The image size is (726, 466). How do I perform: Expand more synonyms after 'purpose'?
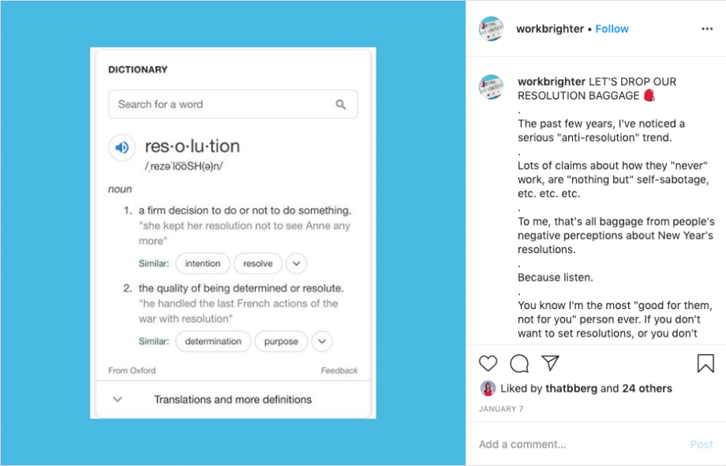tap(322, 341)
